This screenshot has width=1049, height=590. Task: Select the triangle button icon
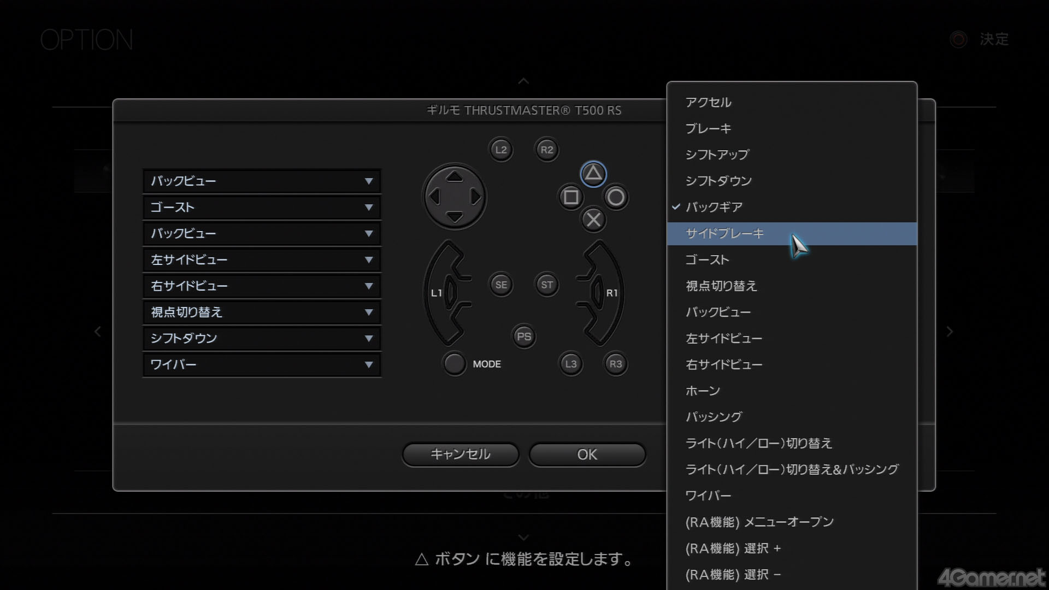593,174
